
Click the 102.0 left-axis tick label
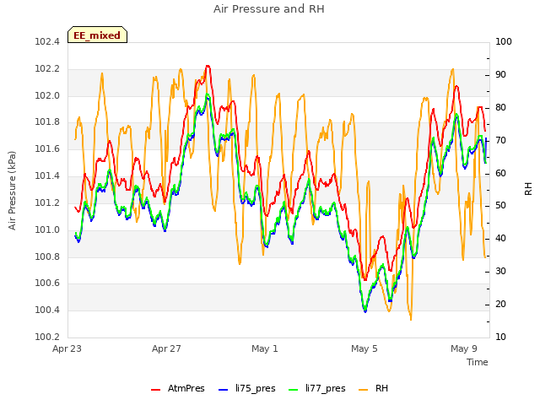pos(47,95)
